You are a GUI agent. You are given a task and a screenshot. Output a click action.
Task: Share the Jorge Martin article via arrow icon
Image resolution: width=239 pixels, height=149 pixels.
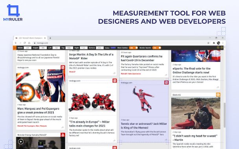(114, 73)
